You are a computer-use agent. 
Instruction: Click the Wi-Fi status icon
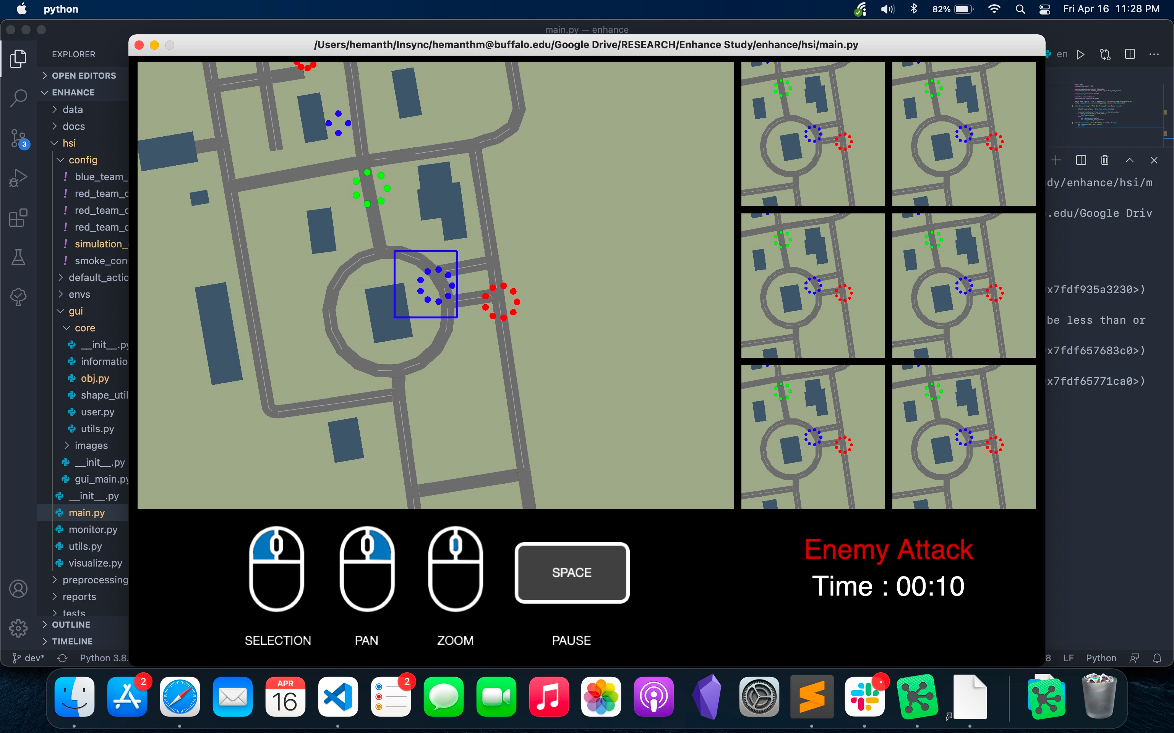[x=994, y=9]
